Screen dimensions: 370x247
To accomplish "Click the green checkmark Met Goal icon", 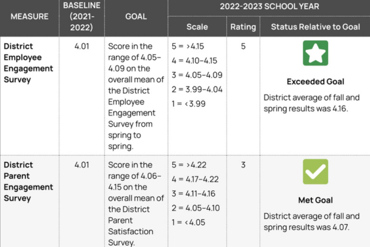I will pyautogui.click(x=315, y=172).
